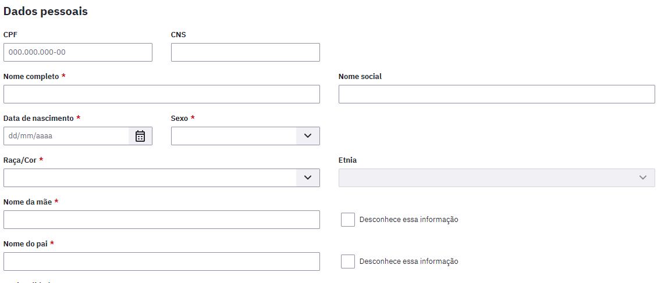Screen dimensions: 661x283
Task: Click the 'Desconhece essa informação' label beside Nome da mãe
Action: click(x=408, y=220)
